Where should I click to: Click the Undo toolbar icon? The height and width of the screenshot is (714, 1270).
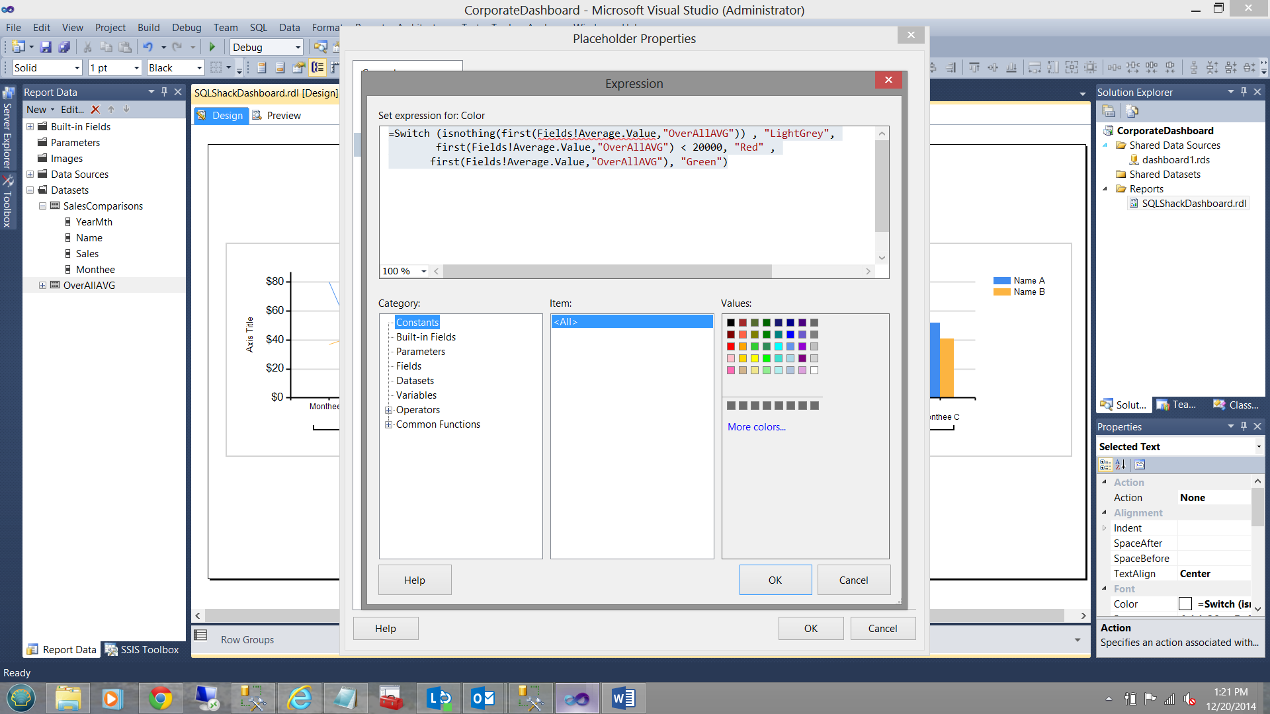[x=148, y=47]
